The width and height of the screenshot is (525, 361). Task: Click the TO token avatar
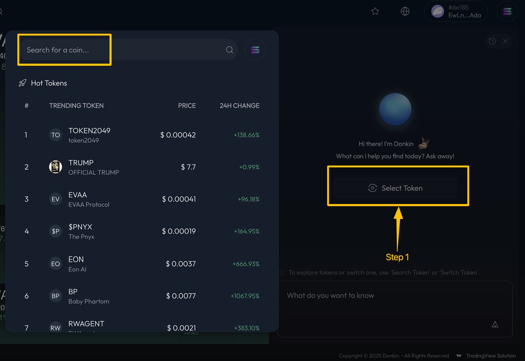[x=56, y=135]
